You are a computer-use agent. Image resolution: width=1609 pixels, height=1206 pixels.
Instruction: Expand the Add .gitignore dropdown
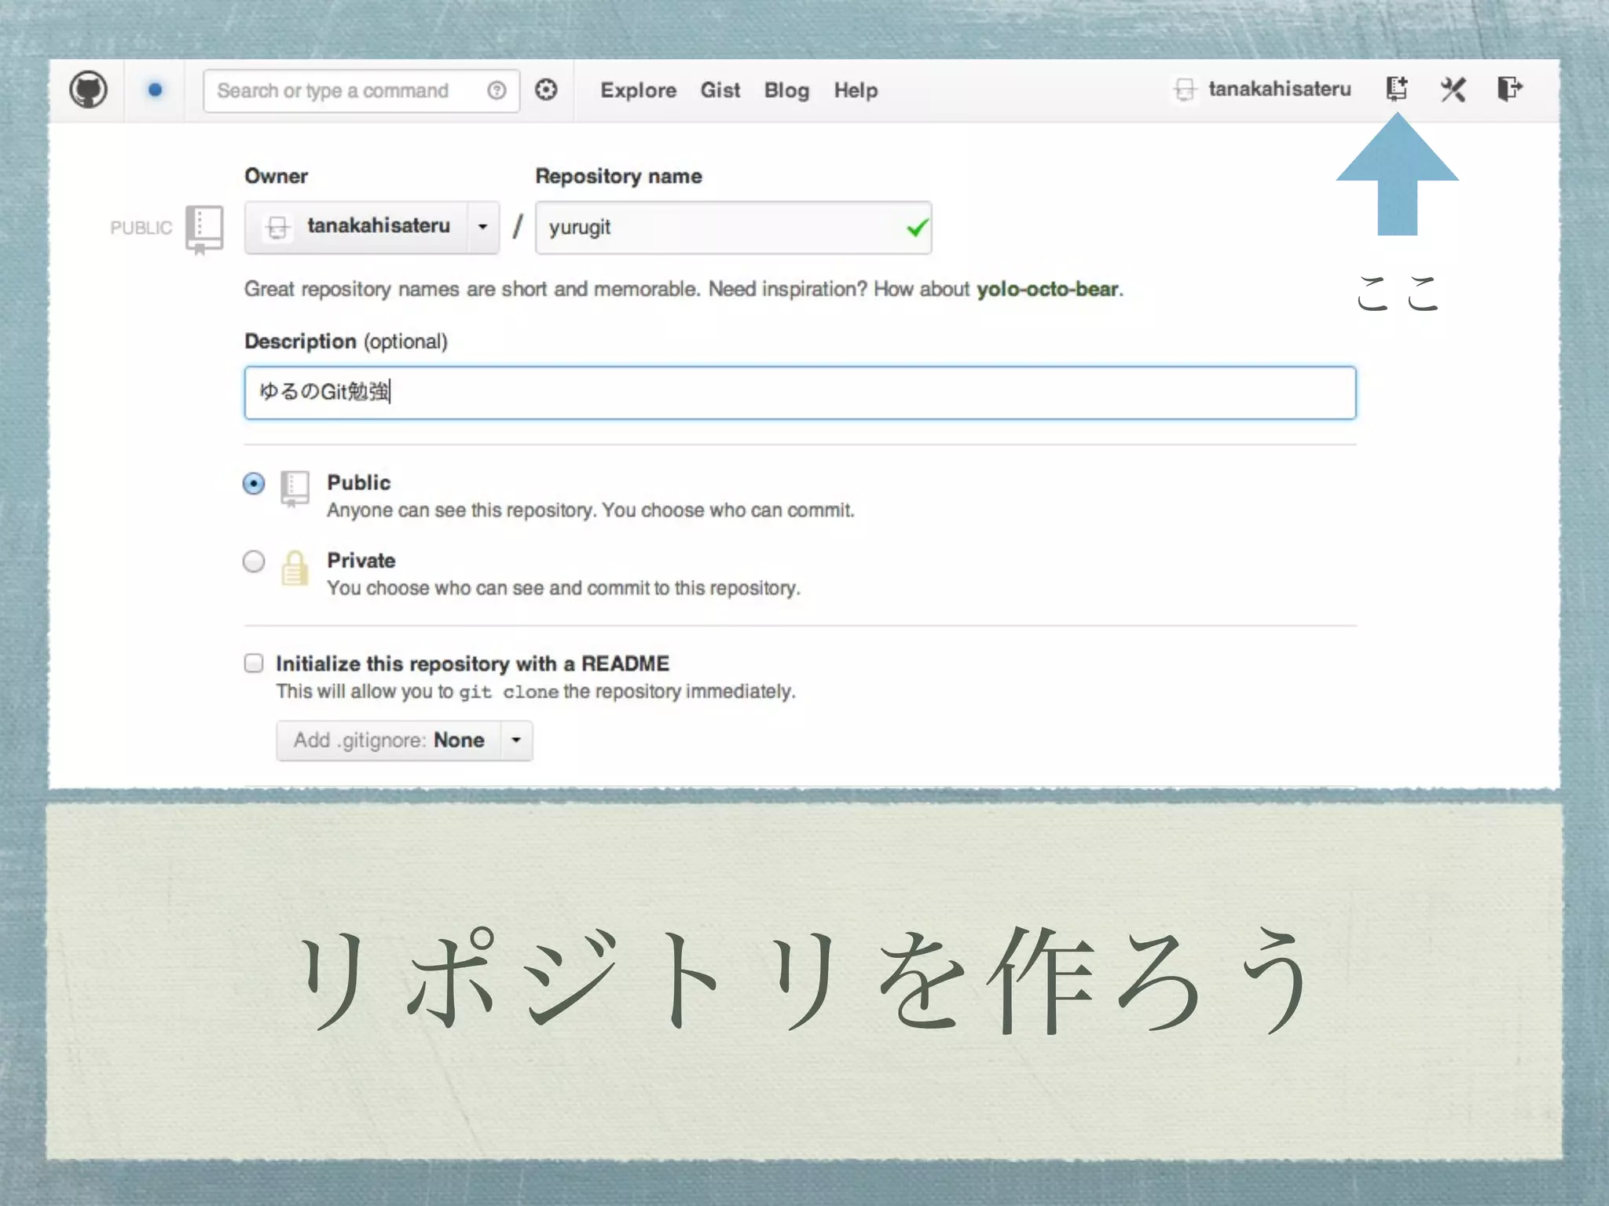390,740
